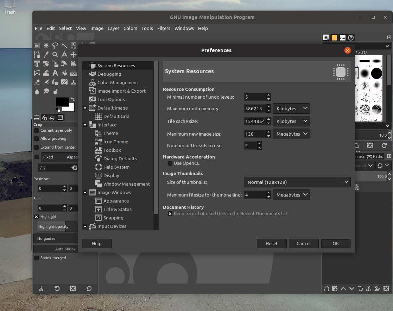This screenshot has height=311, width=393.
Task: Click save tool preset icon
Action: (x=41, y=288)
